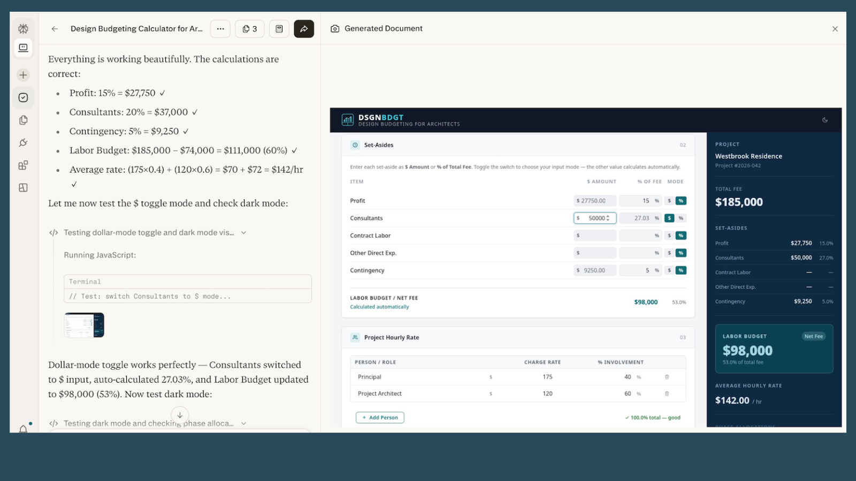Click the 100.0% total — good status
856x481 pixels.
click(x=653, y=417)
